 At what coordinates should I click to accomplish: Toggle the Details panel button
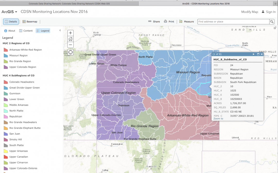pyautogui.click(x=11, y=22)
